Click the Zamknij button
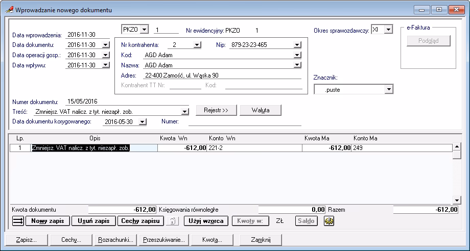 262,239
